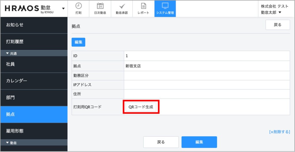Open 勤怠承認 checkmark icon

tap(122, 9)
